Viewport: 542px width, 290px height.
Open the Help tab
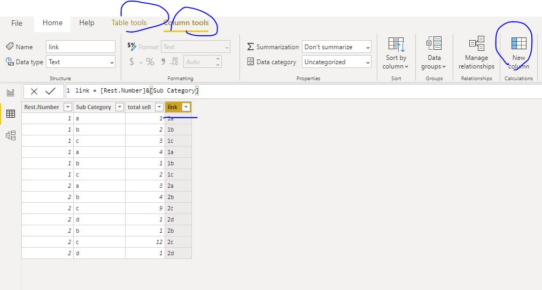click(87, 23)
